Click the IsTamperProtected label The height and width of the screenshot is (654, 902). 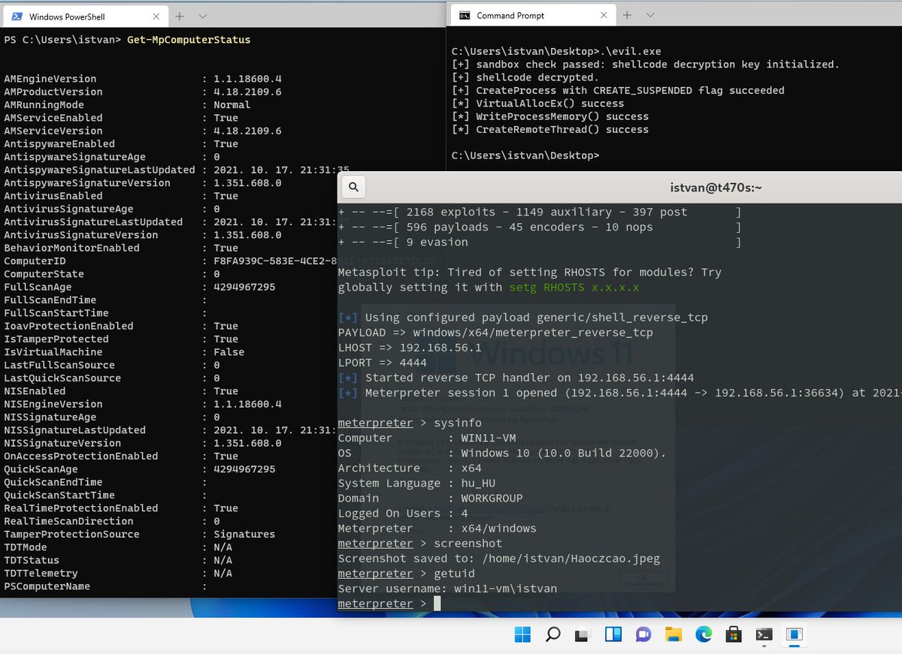point(56,339)
